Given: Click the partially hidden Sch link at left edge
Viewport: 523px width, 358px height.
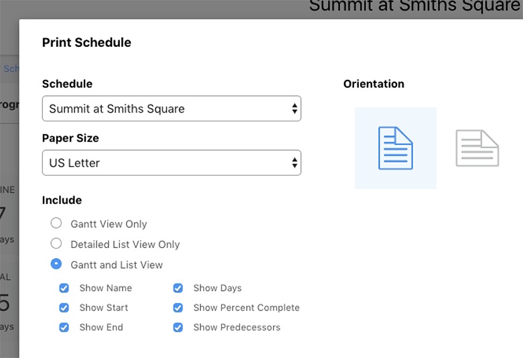Looking at the screenshot, I should coord(11,68).
